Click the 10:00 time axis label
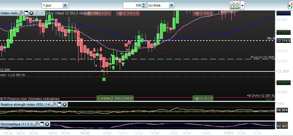The image size is (293, 136). point(85,133)
